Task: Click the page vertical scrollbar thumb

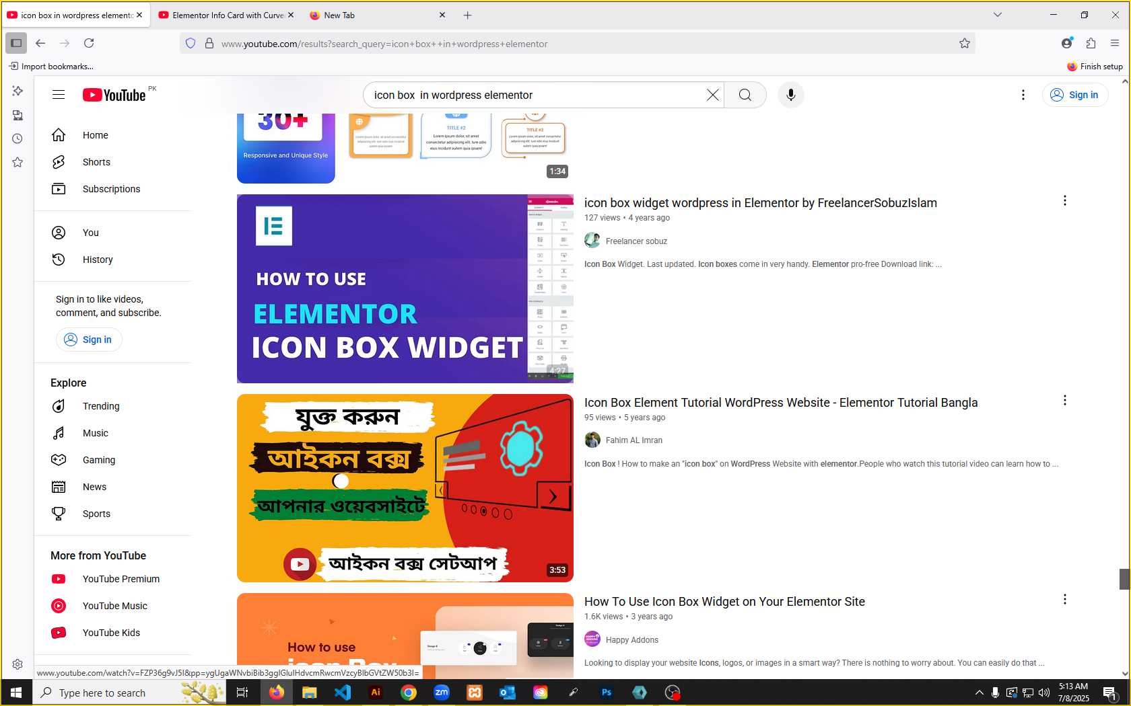Action: pyautogui.click(x=1124, y=579)
